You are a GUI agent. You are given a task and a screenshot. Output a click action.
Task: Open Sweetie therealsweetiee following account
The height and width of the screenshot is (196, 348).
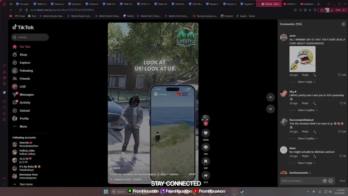25,144
